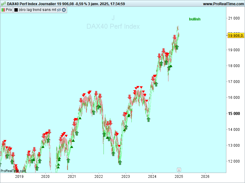The height and width of the screenshot is (183, 245).
Task: Click the 19 000 price axis label
Action: click(x=234, y=50)
